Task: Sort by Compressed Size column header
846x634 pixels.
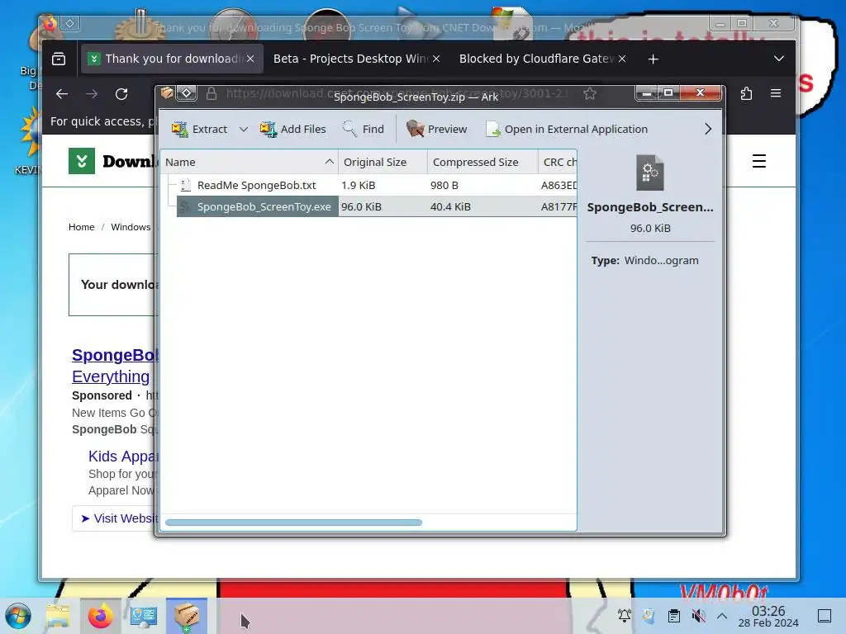Action: click(x=482, y=162)
